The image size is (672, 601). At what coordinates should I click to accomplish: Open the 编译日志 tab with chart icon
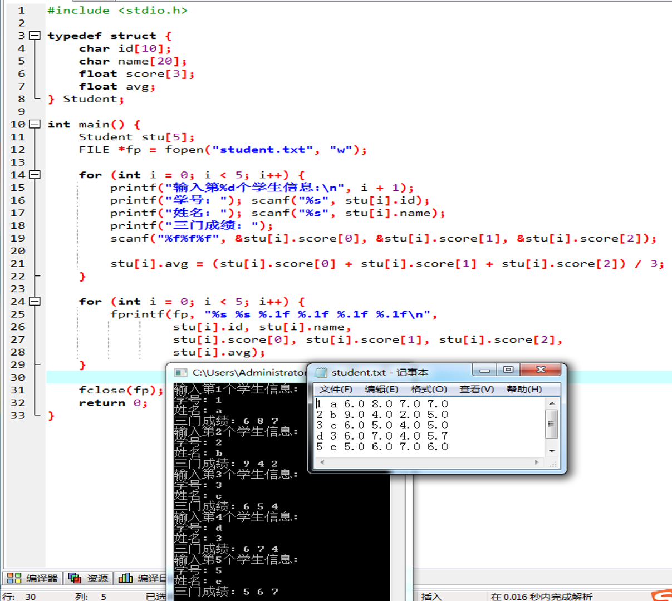click(x=141, y=578)
